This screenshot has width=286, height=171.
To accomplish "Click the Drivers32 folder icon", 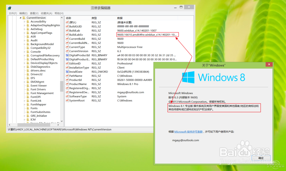I will coord(28,74).
